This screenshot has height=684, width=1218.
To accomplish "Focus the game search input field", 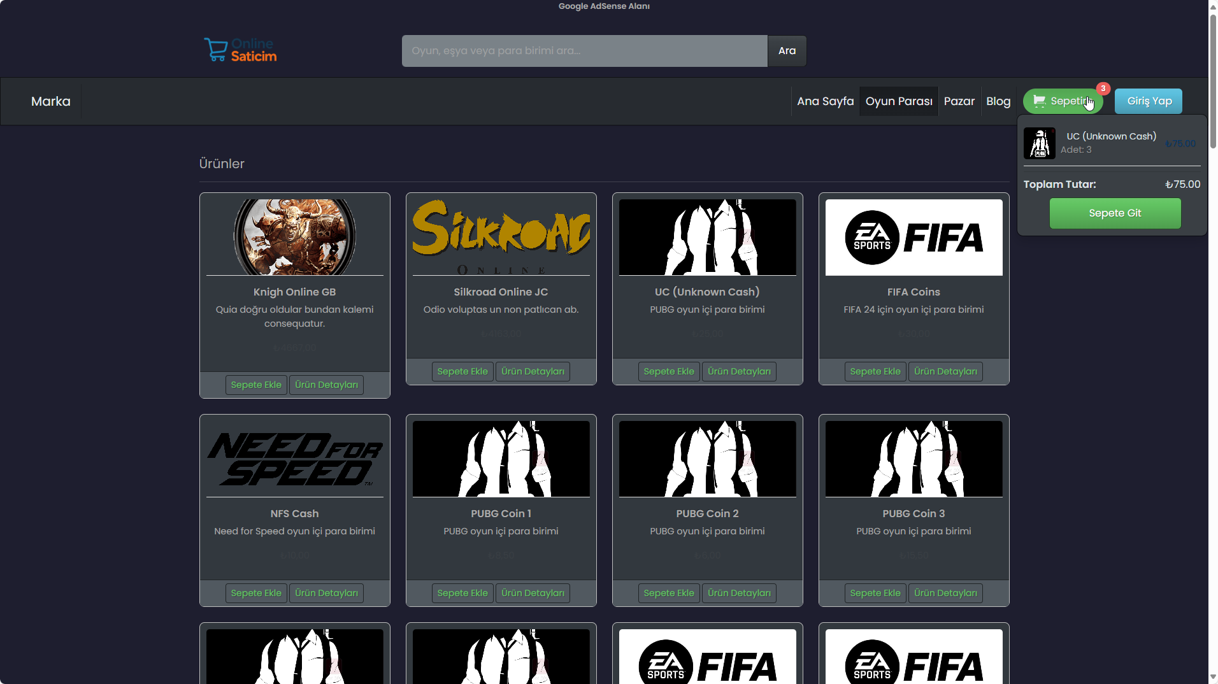I will pos(584,51).
